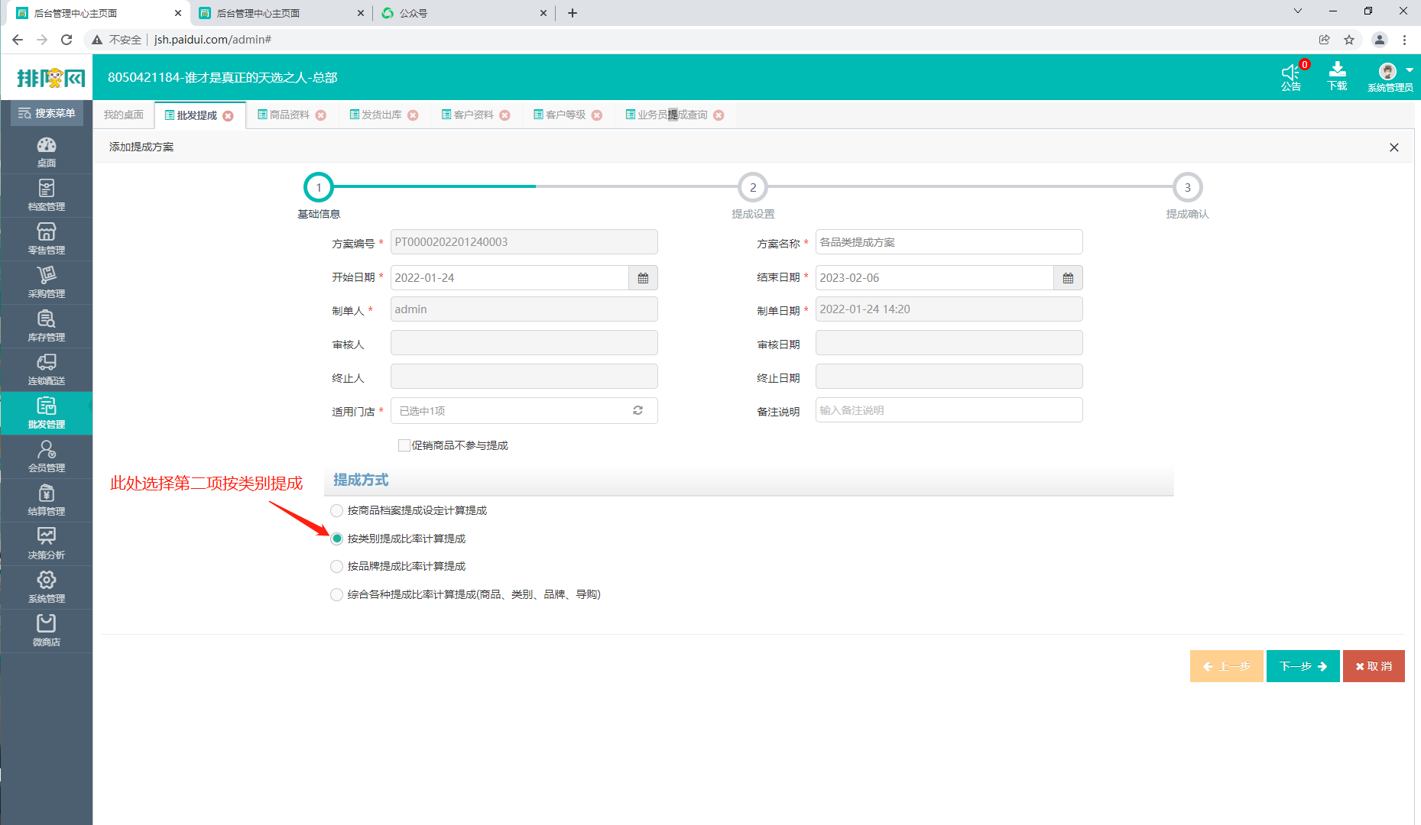Click the browser share page icon
This screenshot has height=825, width=1421.
[x=1325, y=40]
